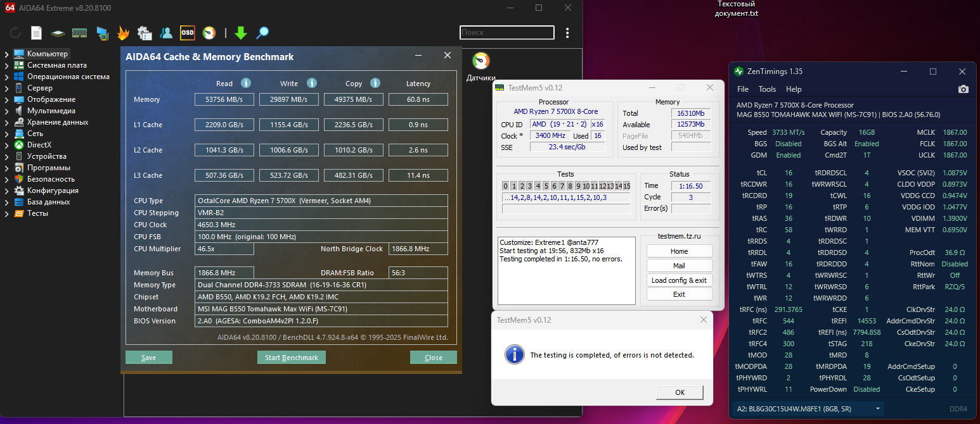Viewport: 980px width, 424px height.
Task: Open the Tools menu in ZenTimings
Action: coord(767,89)
